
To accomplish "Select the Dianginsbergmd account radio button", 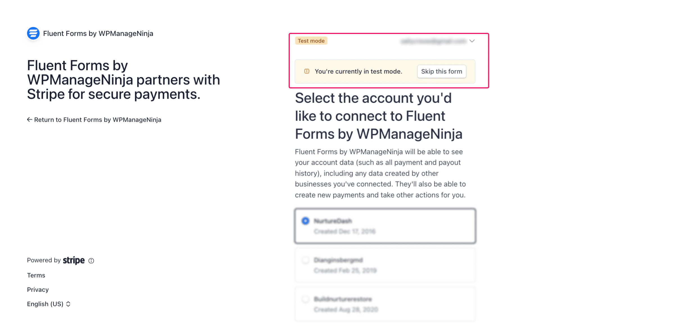I will [305, 260].
